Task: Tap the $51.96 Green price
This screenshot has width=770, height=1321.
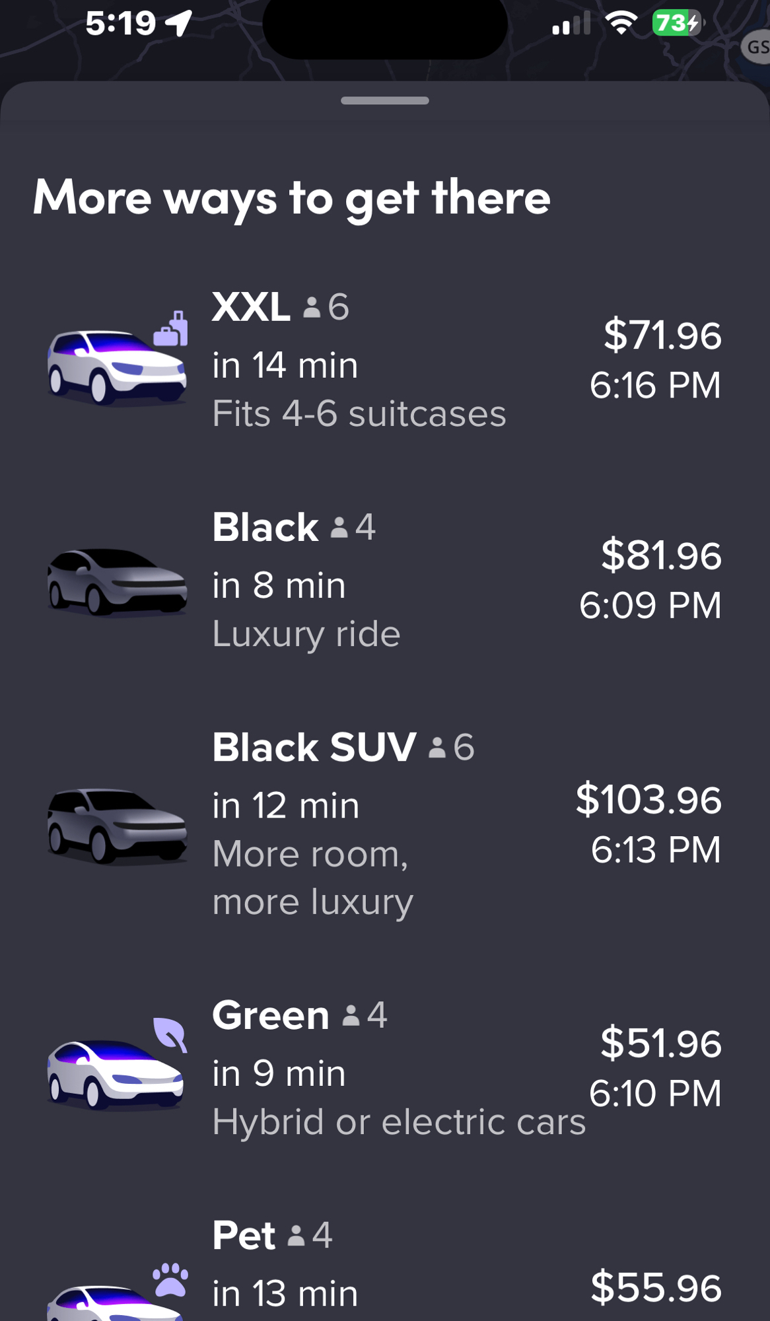Action: click(x=661, y=1044)
